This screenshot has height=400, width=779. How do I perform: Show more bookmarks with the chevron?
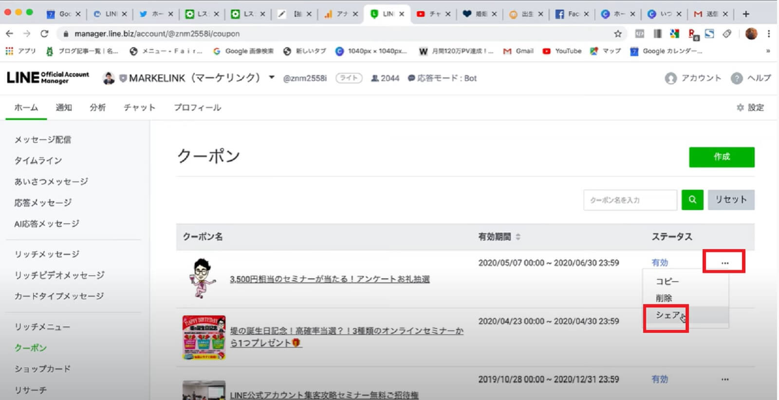pos(768,51)
